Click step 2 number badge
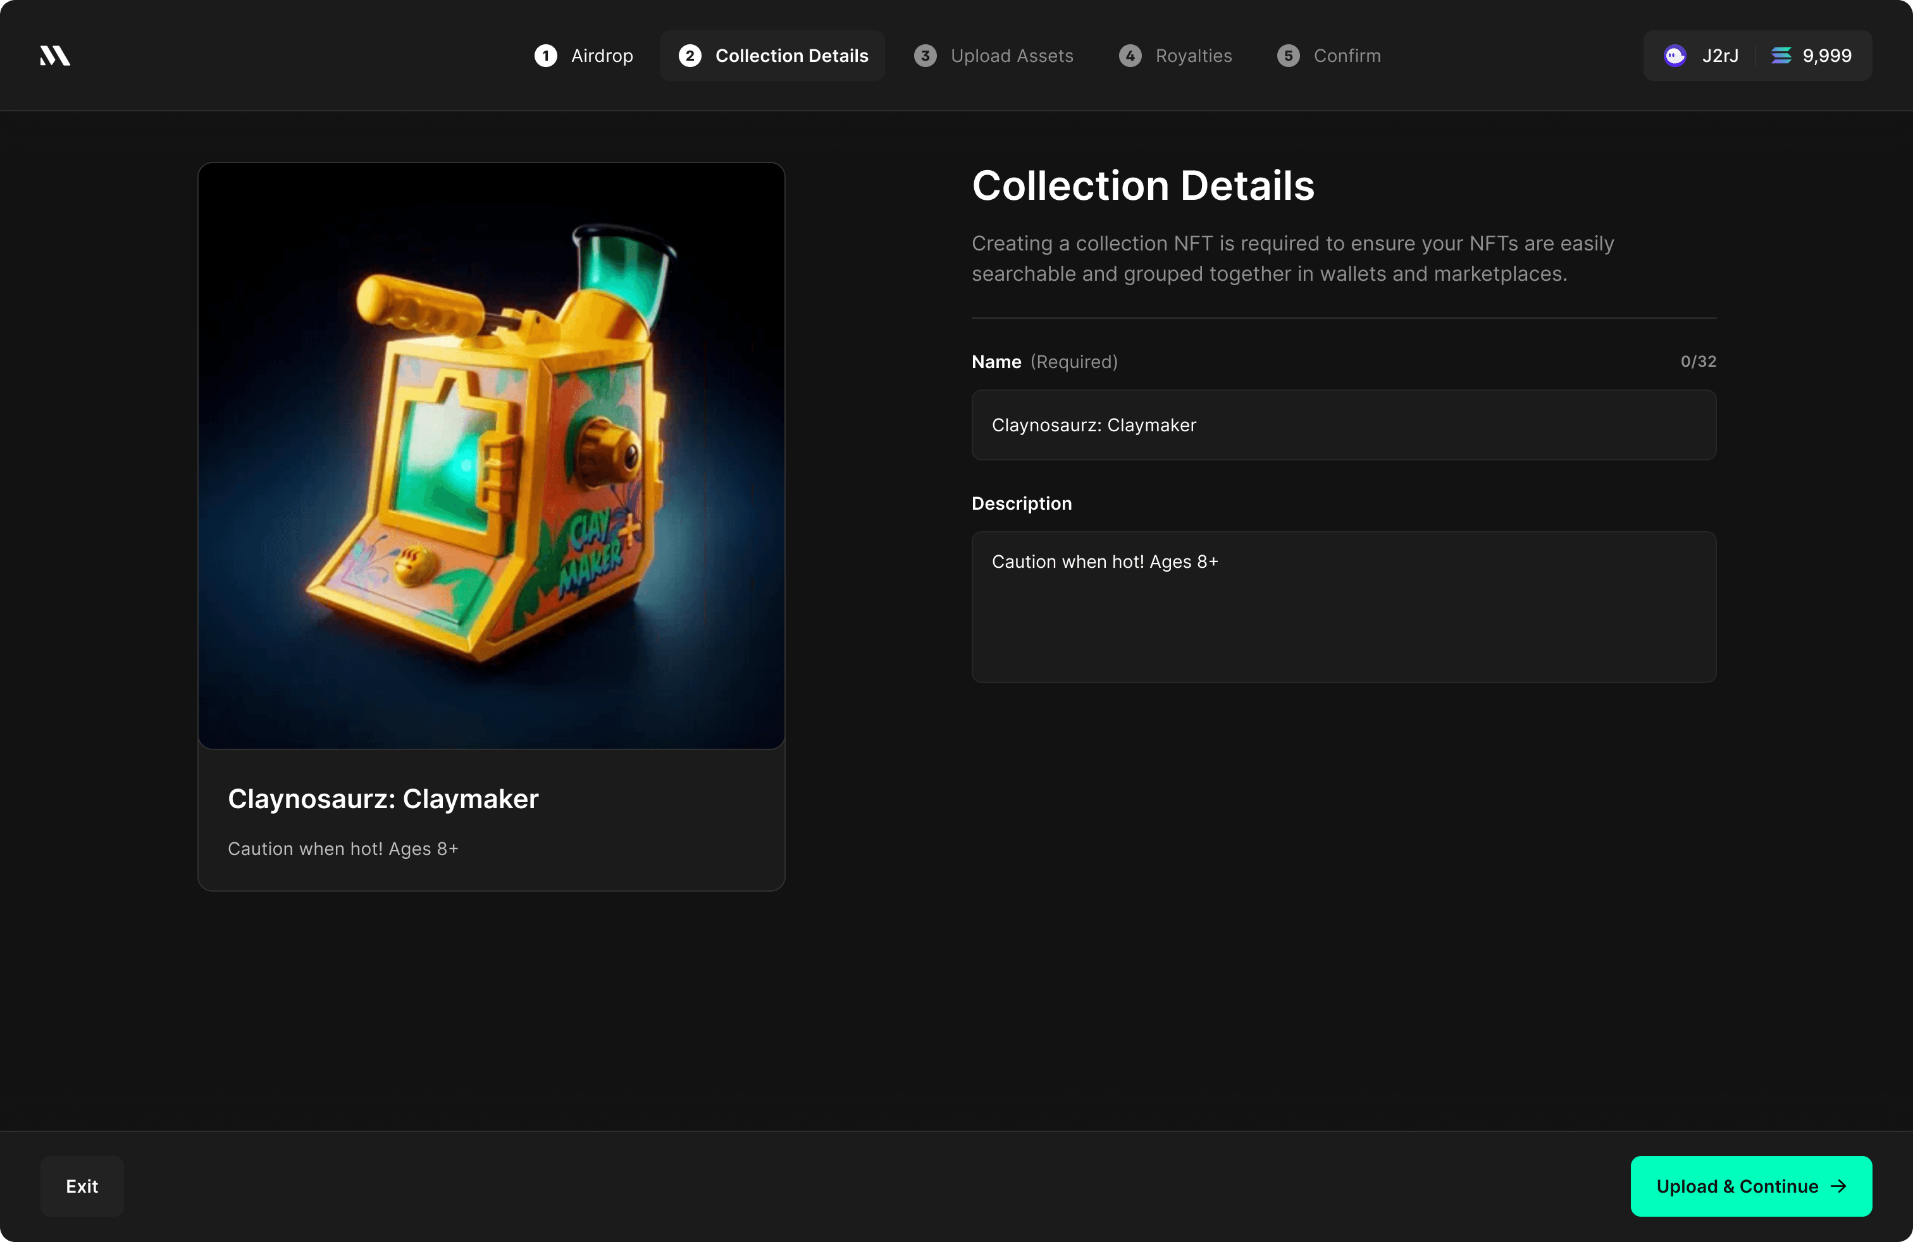Image resolution: width=1913 pixels, height=1242 pixels. tap(690, 56)
